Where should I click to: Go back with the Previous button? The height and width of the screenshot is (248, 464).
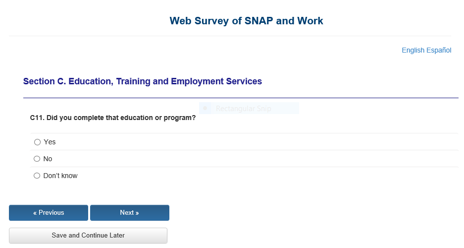coord(49,212)
